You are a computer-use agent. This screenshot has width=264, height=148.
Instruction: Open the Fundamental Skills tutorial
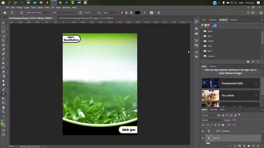point(231,83)
